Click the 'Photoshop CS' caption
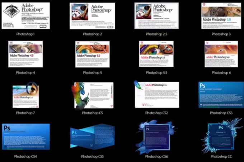Screen dimensions: 244x162 pos(93,113)
